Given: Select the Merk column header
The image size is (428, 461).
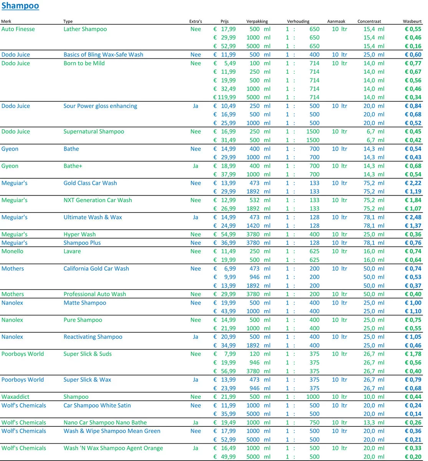Looking at the screenshot, I should (6, 22).
